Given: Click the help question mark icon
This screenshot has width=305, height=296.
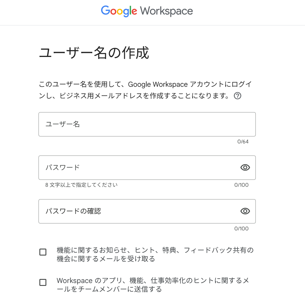Looking at the screenshot, I should 238,96.
